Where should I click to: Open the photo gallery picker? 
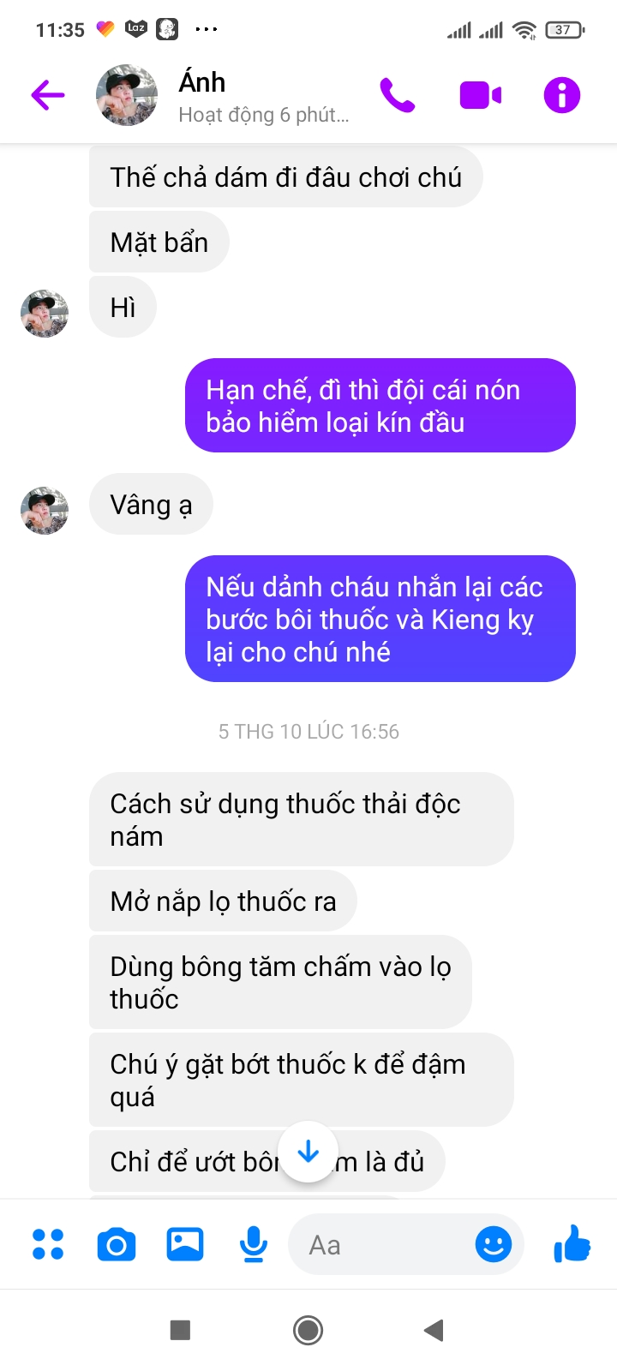pyautogui.click(x=185, y=1244)
